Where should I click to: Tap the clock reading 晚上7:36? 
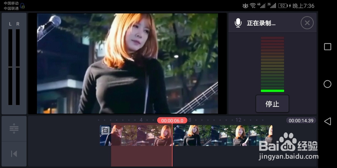pyautogui.click(x=304, y=6)
